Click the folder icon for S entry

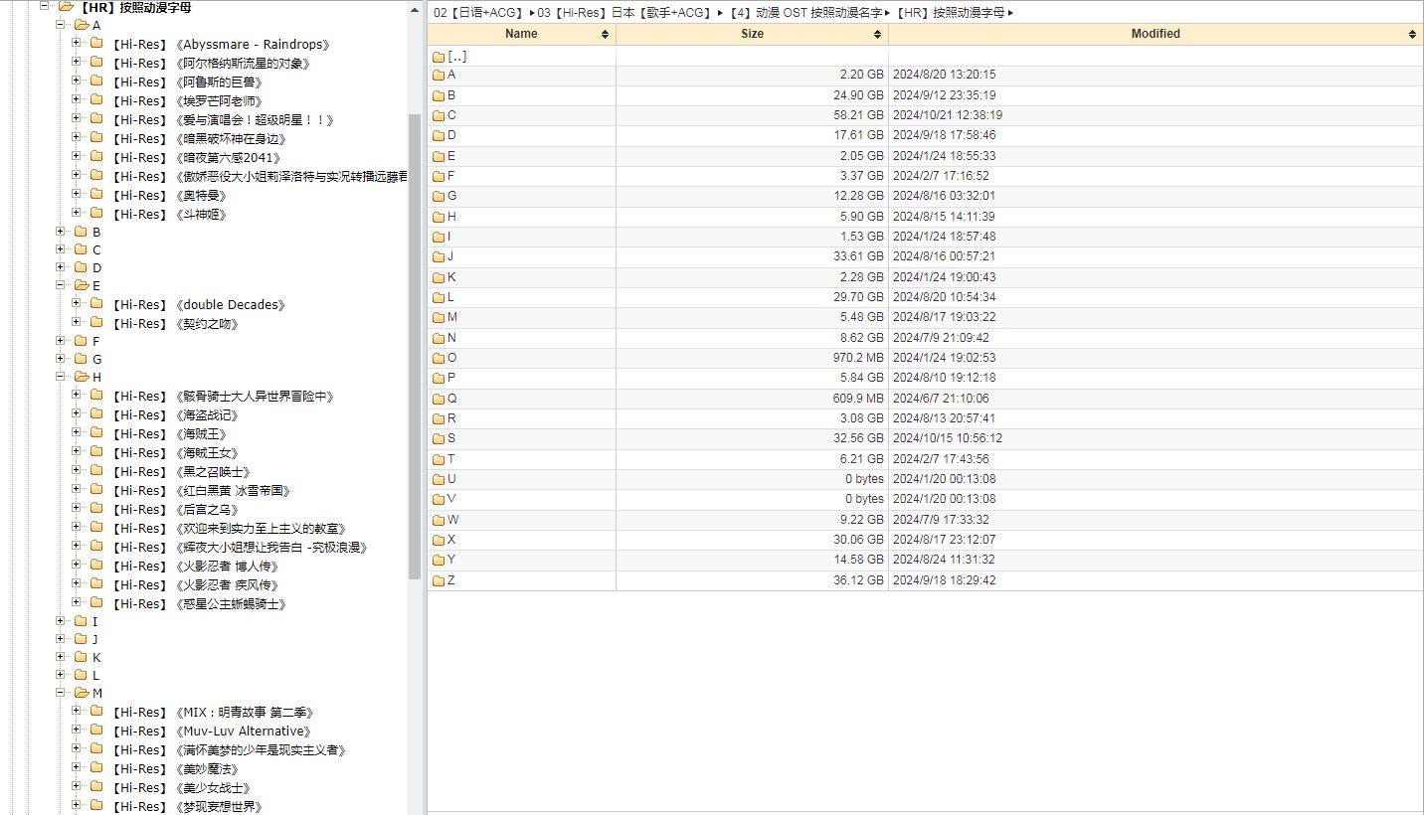(x=439, y=438)
